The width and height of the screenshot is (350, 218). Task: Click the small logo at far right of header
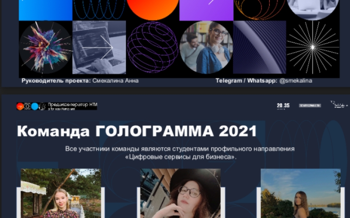[x=339, y=104]
